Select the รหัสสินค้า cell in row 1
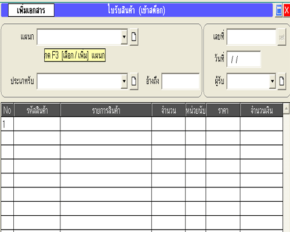Viewport: 290px width, 232px height. click(37, 124)
